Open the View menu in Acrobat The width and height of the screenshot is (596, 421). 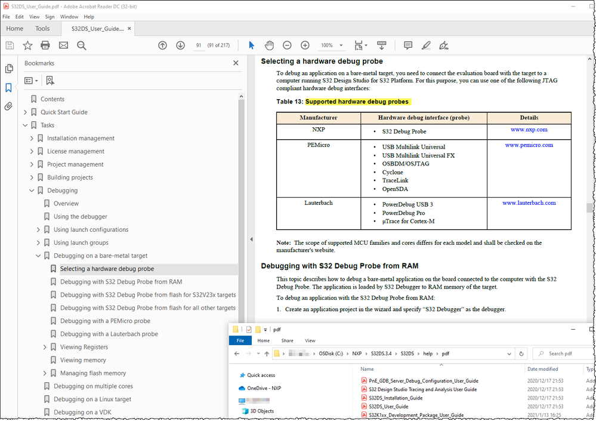34,17
